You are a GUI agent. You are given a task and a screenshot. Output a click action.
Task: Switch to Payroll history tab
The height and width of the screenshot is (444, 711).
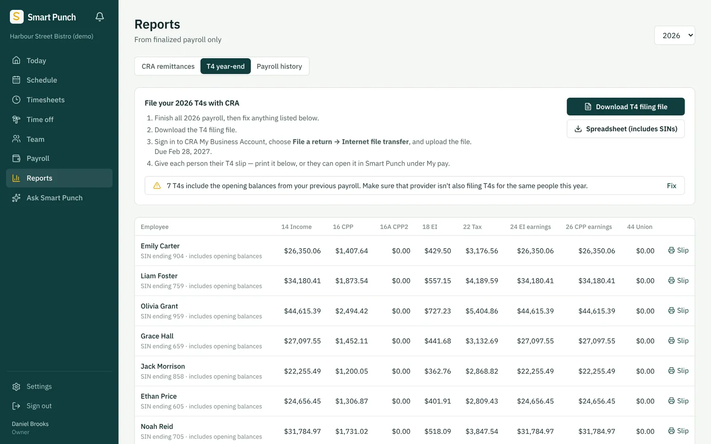tap(279, 66)
